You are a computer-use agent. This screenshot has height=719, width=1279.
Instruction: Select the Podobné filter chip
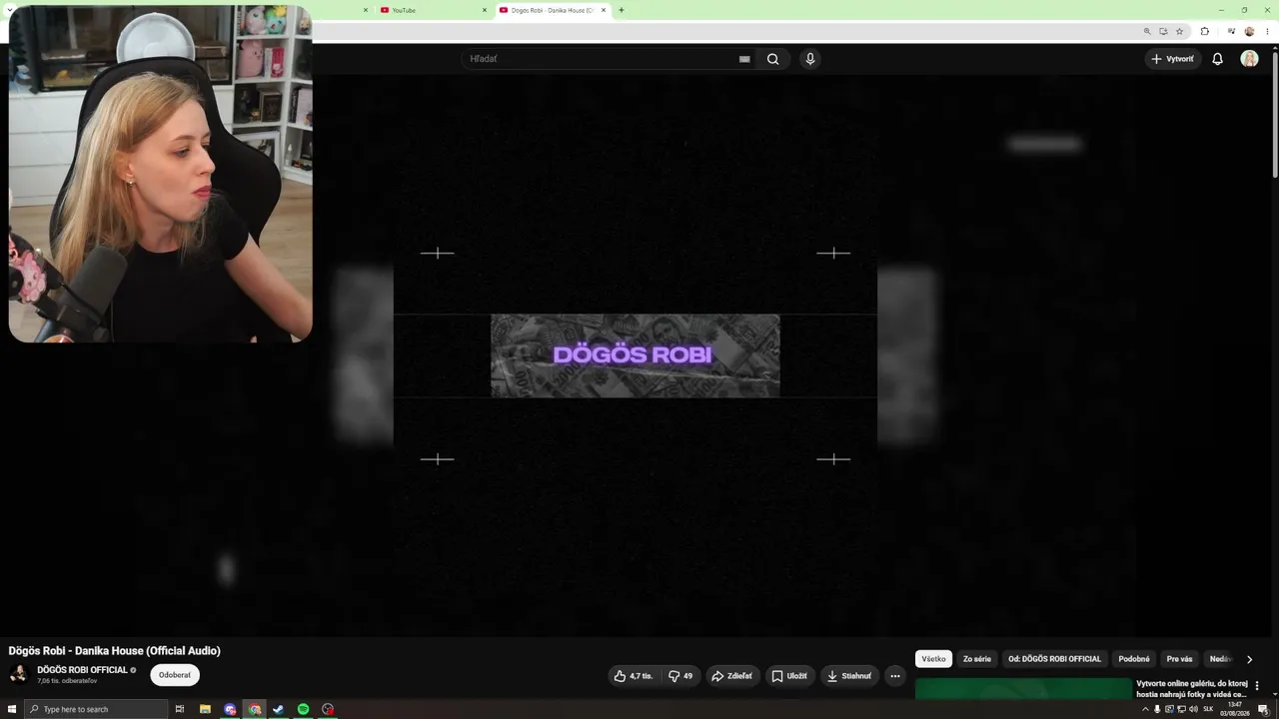(x=1134, y=659)
